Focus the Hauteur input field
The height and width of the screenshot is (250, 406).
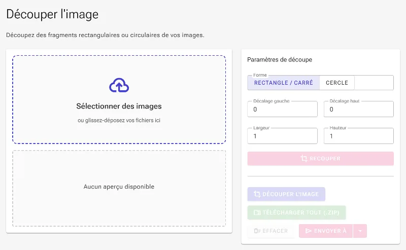tap(359, 136)
